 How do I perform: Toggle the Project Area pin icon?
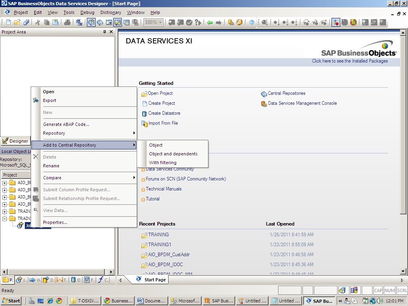tap(105, 32)
